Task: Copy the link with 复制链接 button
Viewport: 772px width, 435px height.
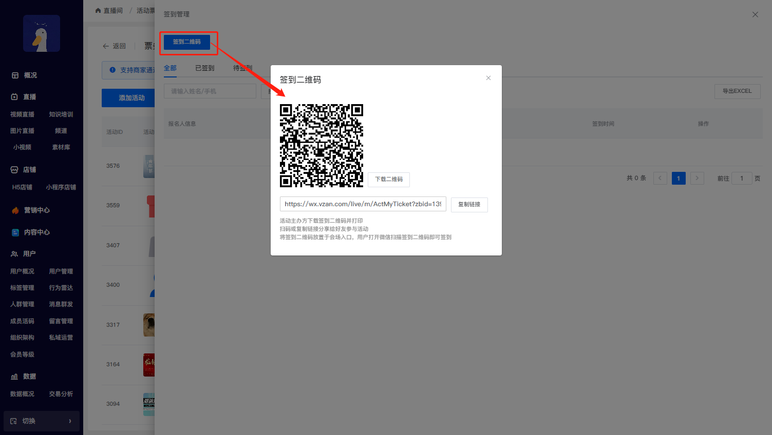Action: point(469,204)
